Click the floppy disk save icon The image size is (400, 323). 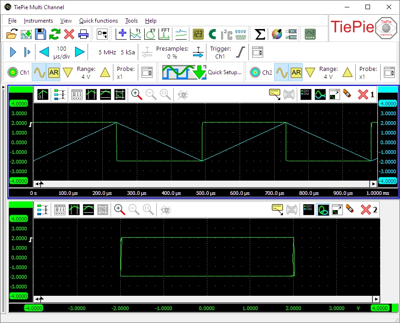pos(41,34)
